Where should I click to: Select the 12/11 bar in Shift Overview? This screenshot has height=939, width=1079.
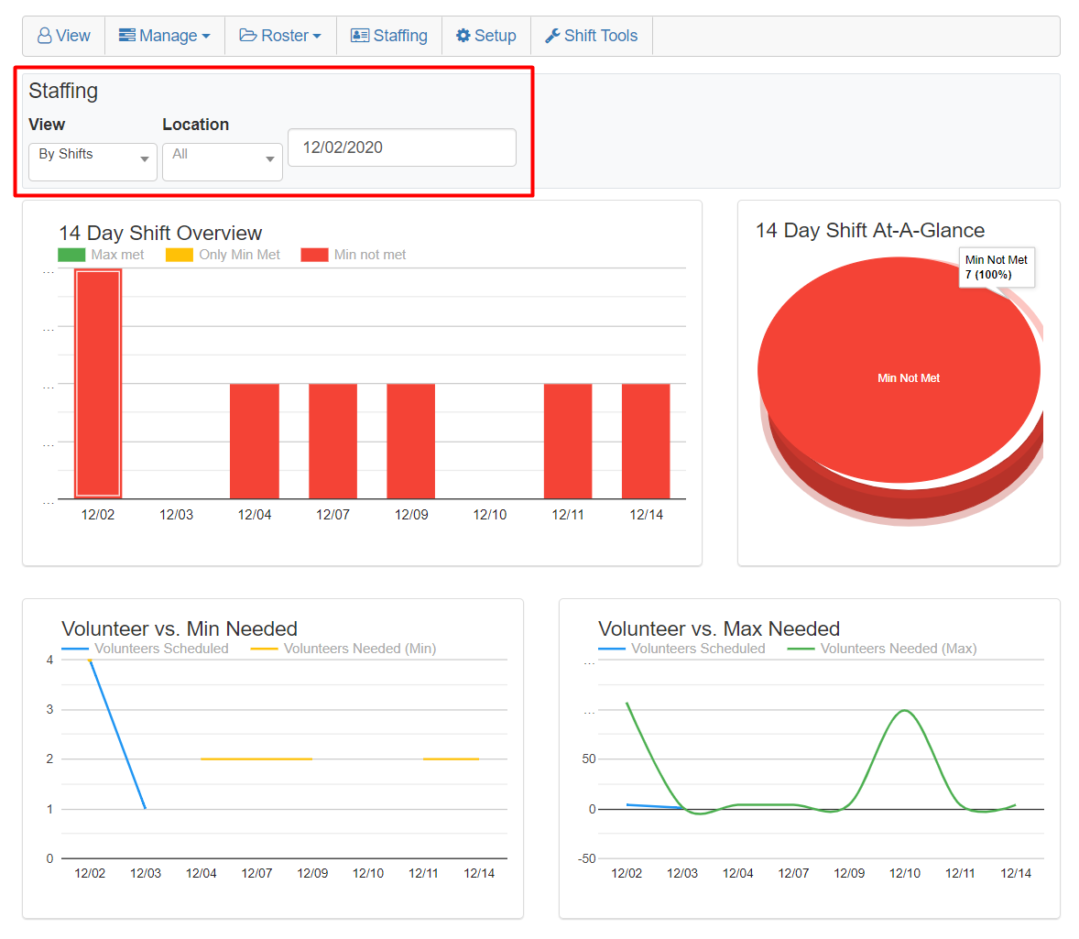click(568, 442)
